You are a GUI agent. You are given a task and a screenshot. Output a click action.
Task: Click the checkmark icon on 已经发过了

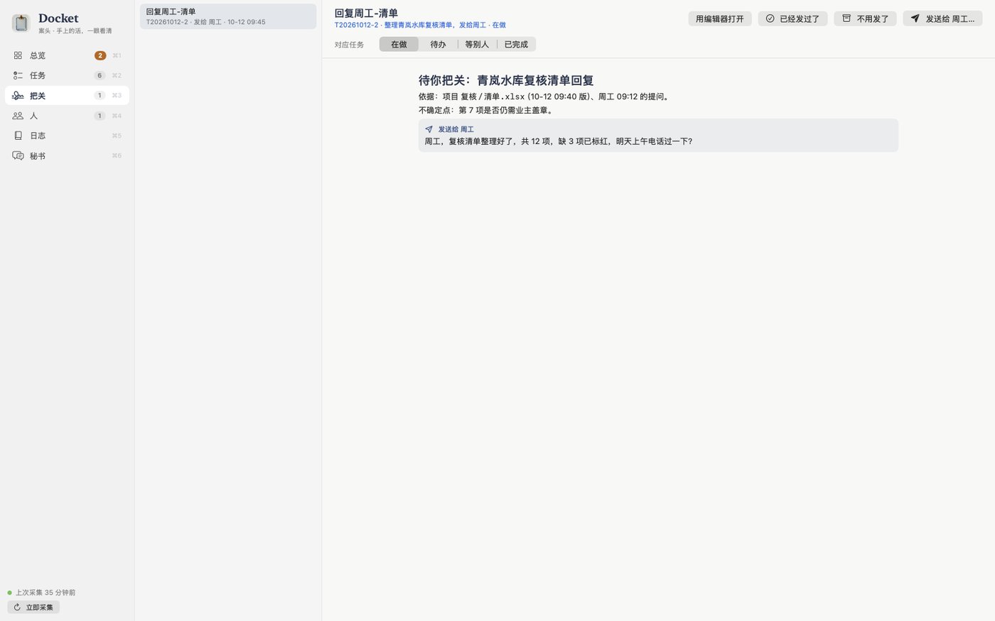point(770,18)
